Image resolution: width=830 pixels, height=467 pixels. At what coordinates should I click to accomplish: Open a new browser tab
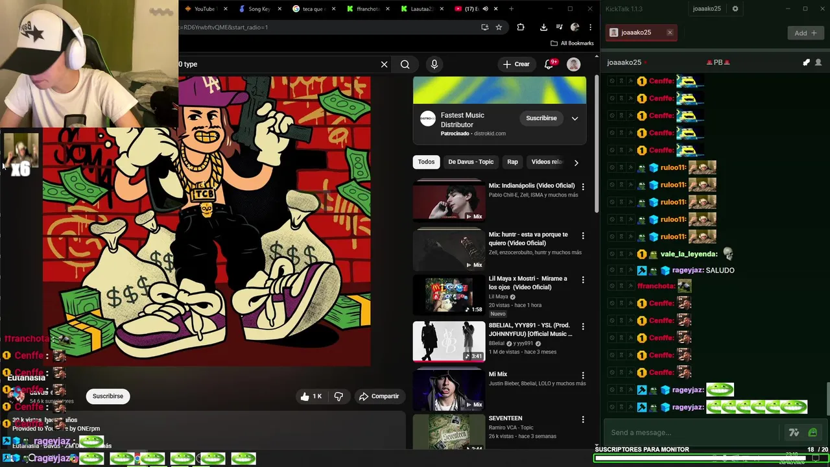511,8
